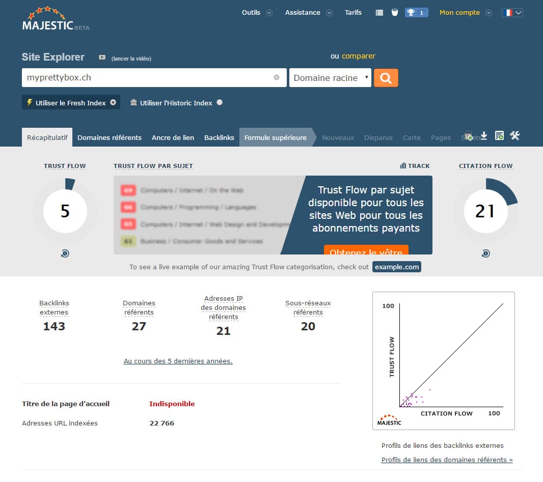Click the download arrow icon
Image resolution: width=543 pixels, height=482 pixels.
point(484,135)
